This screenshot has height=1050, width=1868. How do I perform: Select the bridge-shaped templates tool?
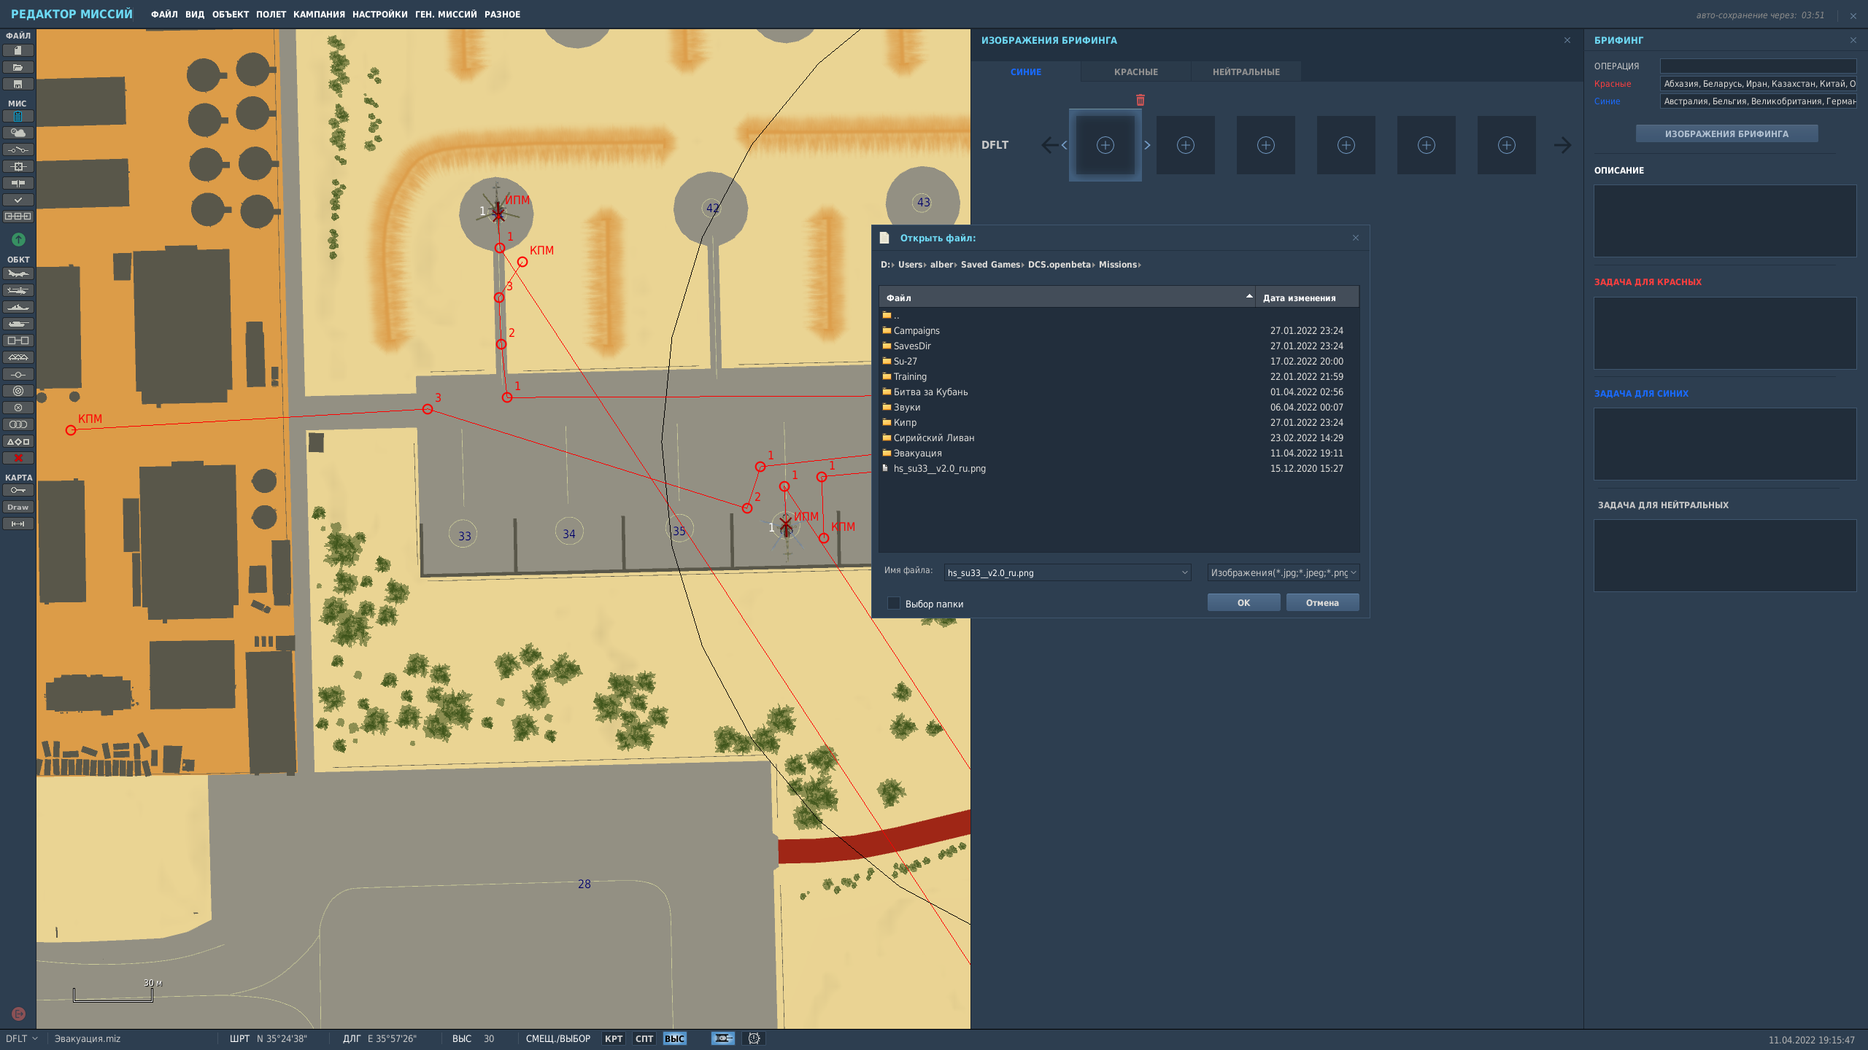18,357
